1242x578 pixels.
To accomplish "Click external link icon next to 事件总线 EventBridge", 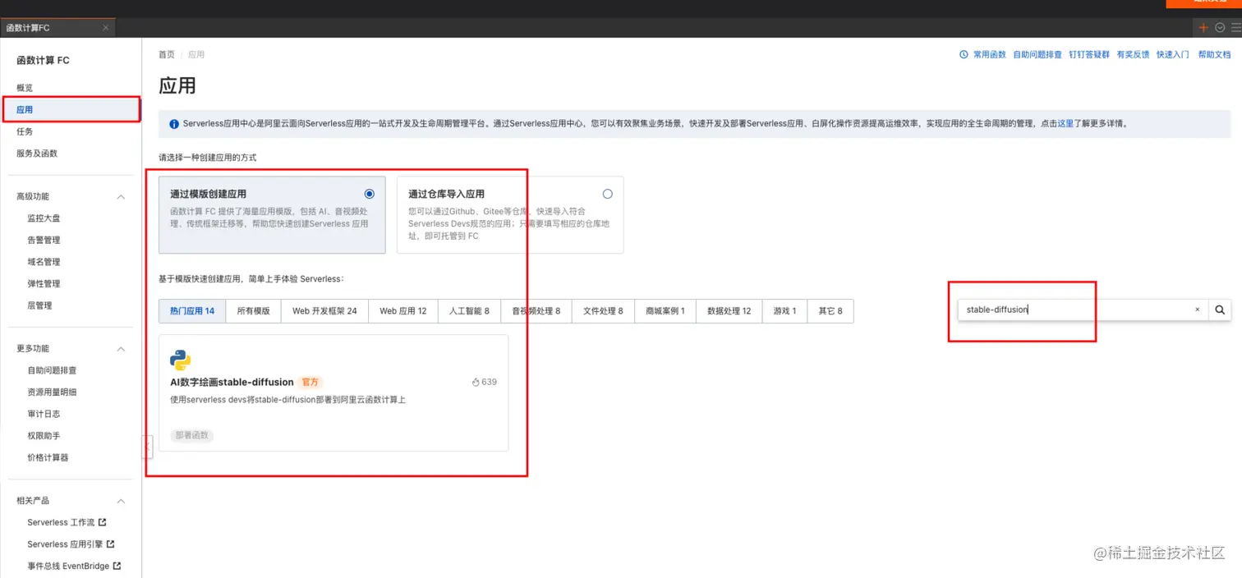I will (x=117, y=566).
